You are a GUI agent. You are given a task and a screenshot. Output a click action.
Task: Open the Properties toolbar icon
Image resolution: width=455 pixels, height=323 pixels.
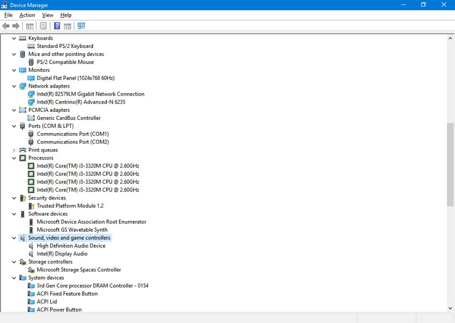pos(43,26)
